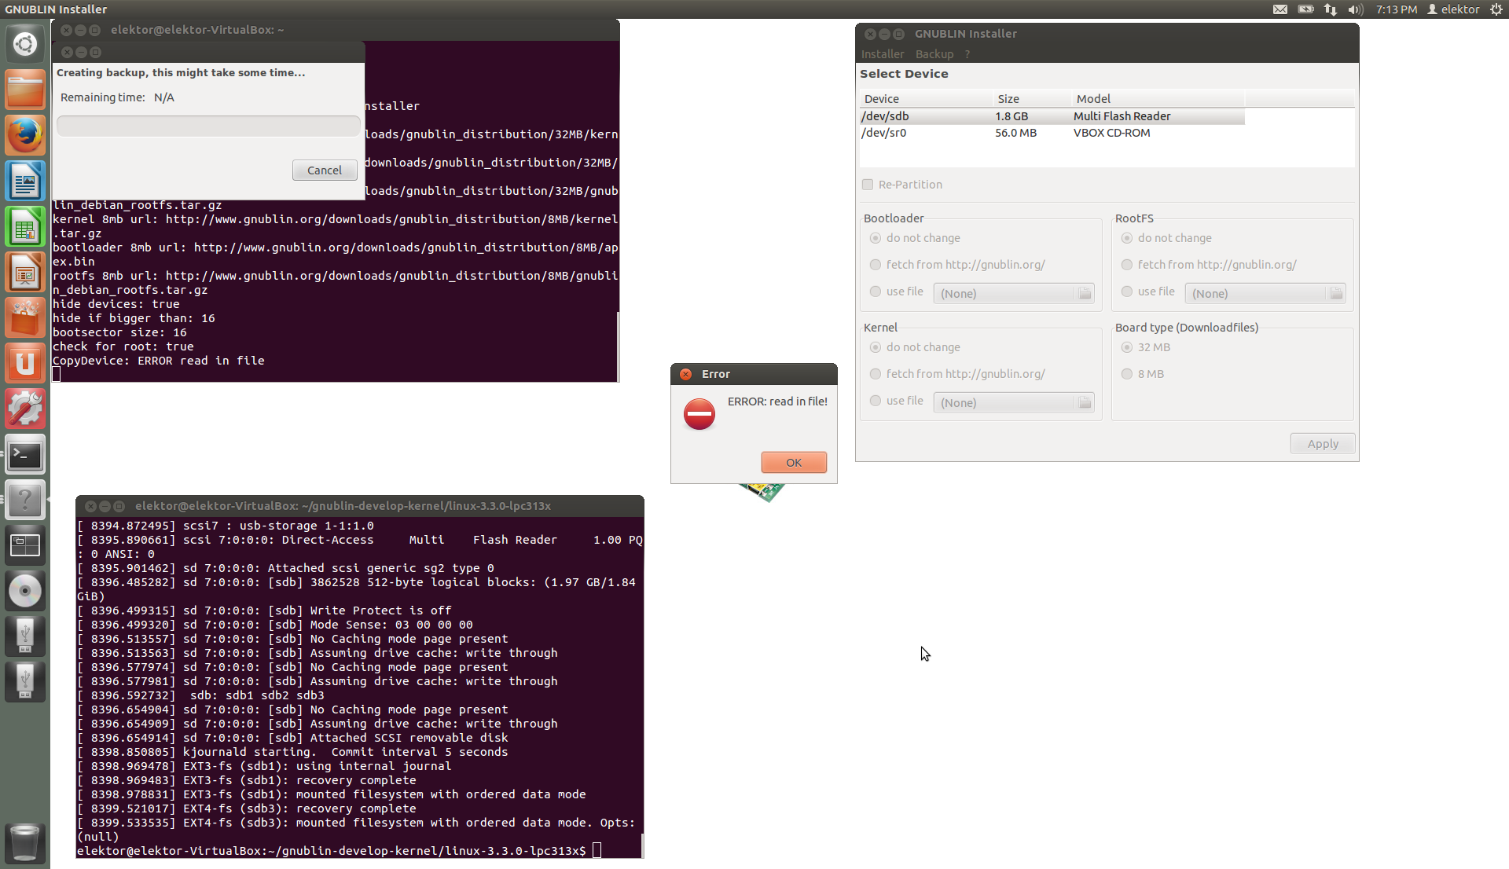The image size is (1509, 869).
Task: Open the Backup menu
Action: (x=934, y=54)
